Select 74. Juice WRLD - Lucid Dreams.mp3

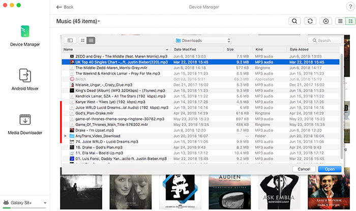click(x=200, y=141)
